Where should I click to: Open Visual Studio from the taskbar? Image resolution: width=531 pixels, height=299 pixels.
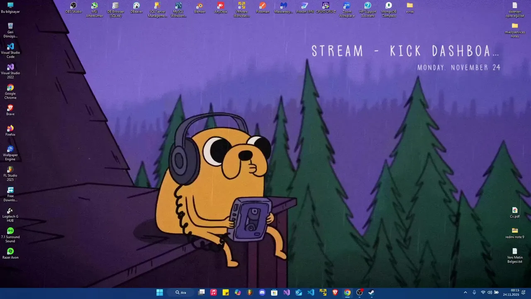(x=286, y=292)
